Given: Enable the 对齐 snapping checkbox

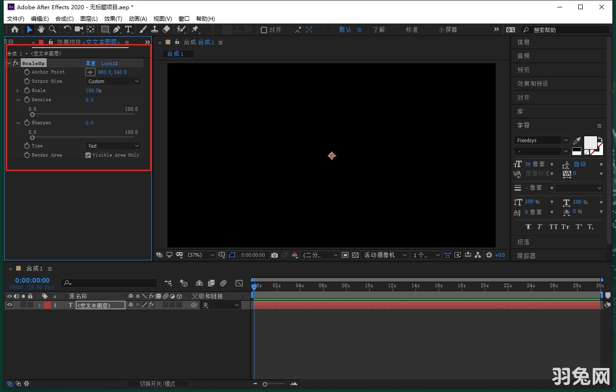Looking at the screenshot, I should click(264, 30).
